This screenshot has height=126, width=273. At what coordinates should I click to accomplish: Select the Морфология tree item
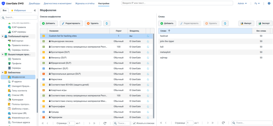(x=18, y=77)
